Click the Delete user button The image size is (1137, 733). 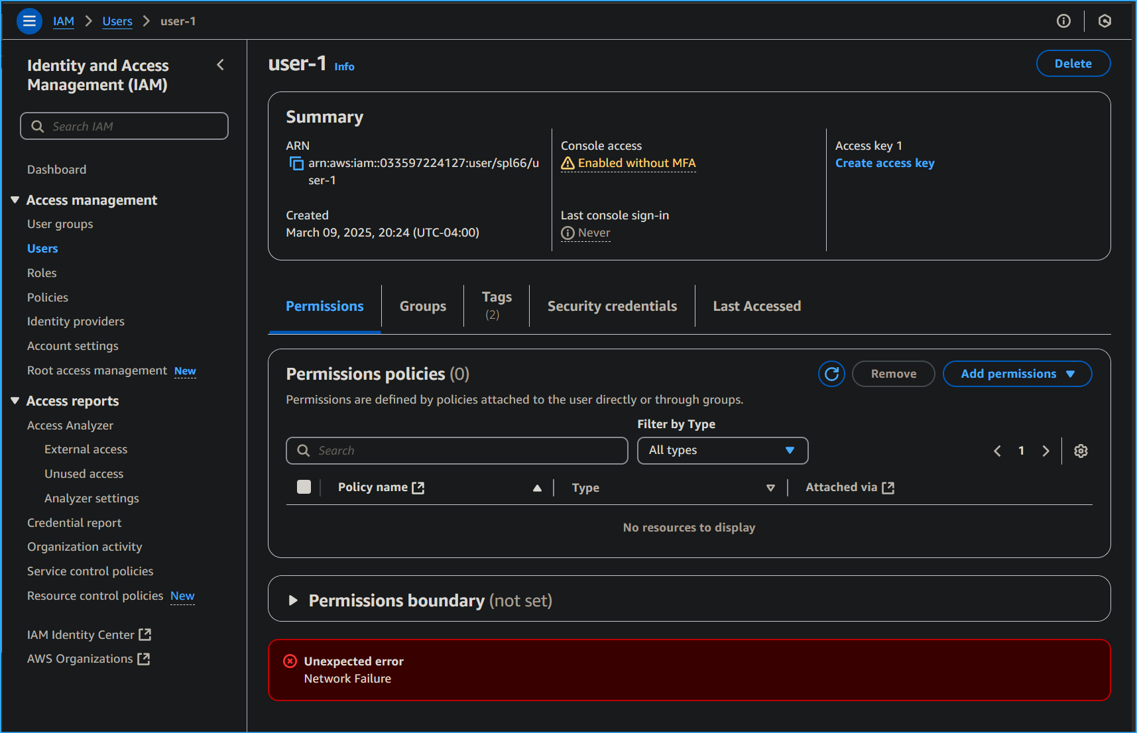[1073, 64]
